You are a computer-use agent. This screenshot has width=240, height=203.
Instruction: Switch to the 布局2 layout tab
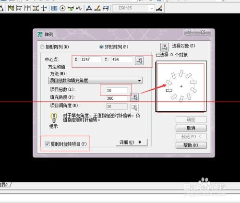4,185
